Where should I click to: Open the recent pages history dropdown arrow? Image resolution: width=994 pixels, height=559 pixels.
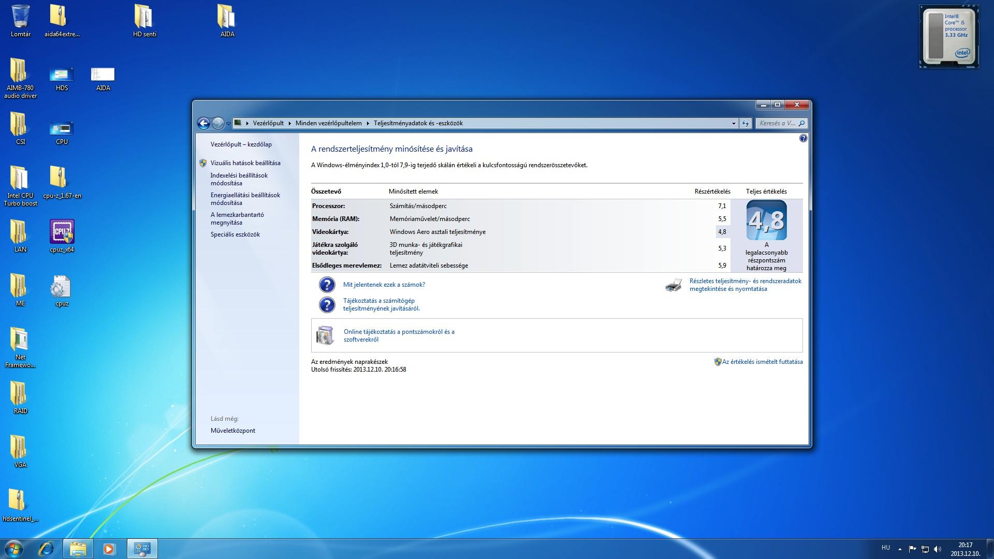[228, 124]
